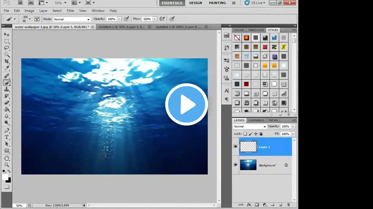Select the Zoom tool in toolbox

(7, 165)
